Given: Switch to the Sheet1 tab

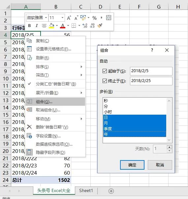Looking at the screenshot, I should pyautogui.click(x=86, y=191).
